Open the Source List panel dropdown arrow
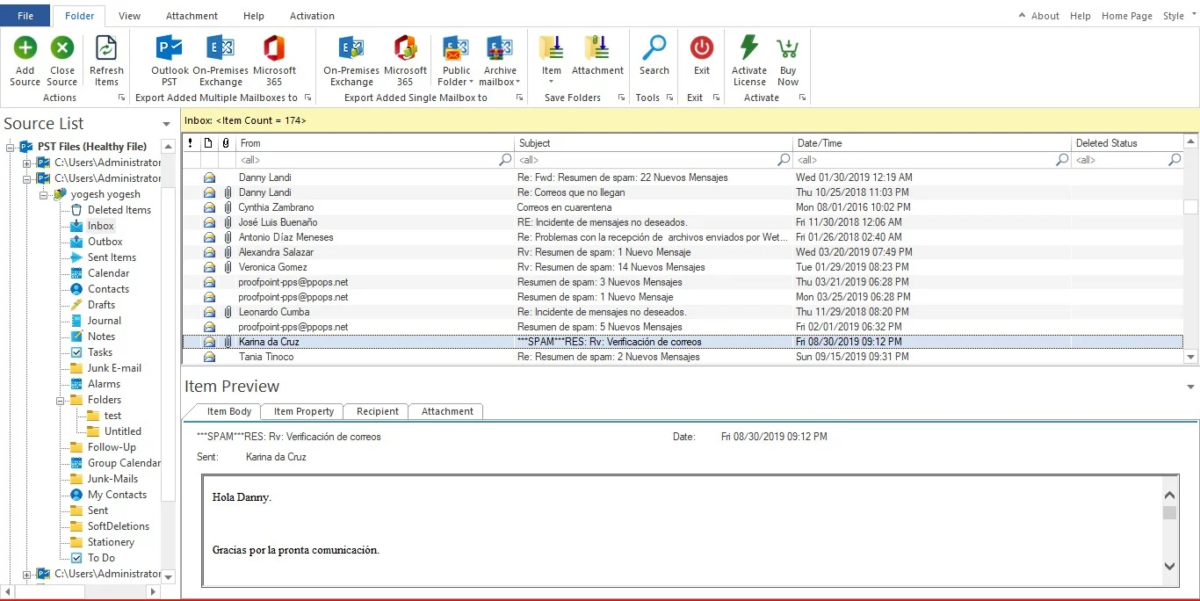1200x601 pixels. (x=167, y=125)
